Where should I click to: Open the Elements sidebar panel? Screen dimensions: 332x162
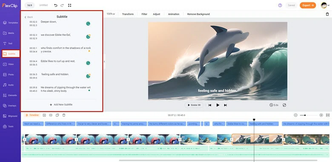point(10,95)
